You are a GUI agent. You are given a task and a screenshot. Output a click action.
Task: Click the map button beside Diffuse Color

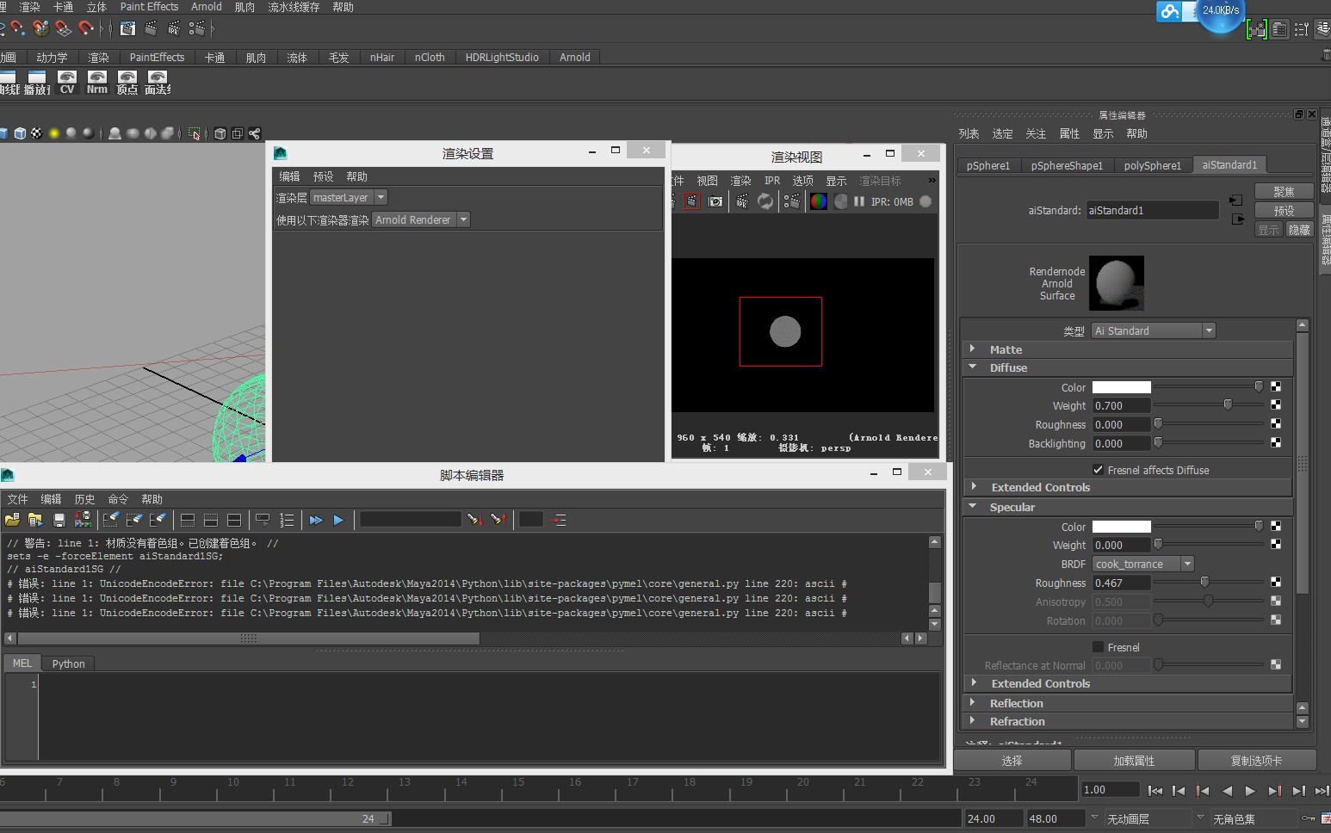tap(1276, 387)
